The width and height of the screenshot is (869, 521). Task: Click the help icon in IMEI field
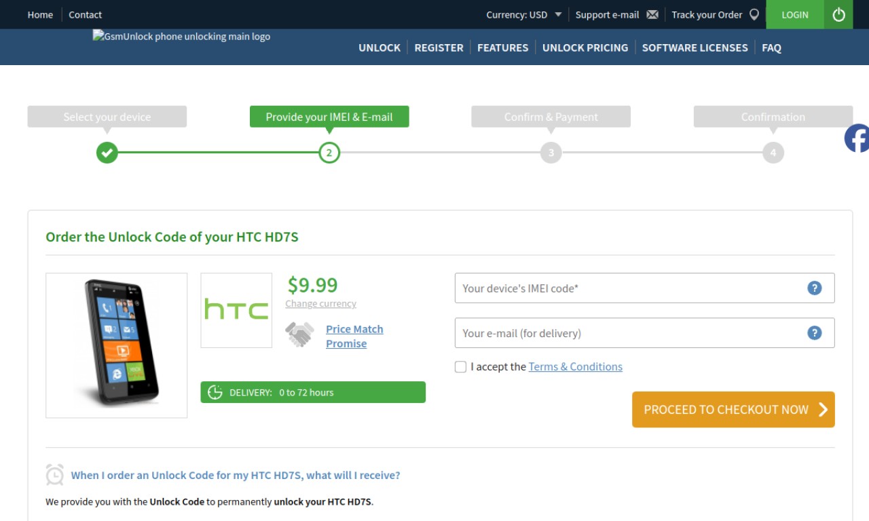[x=815, y=288]
